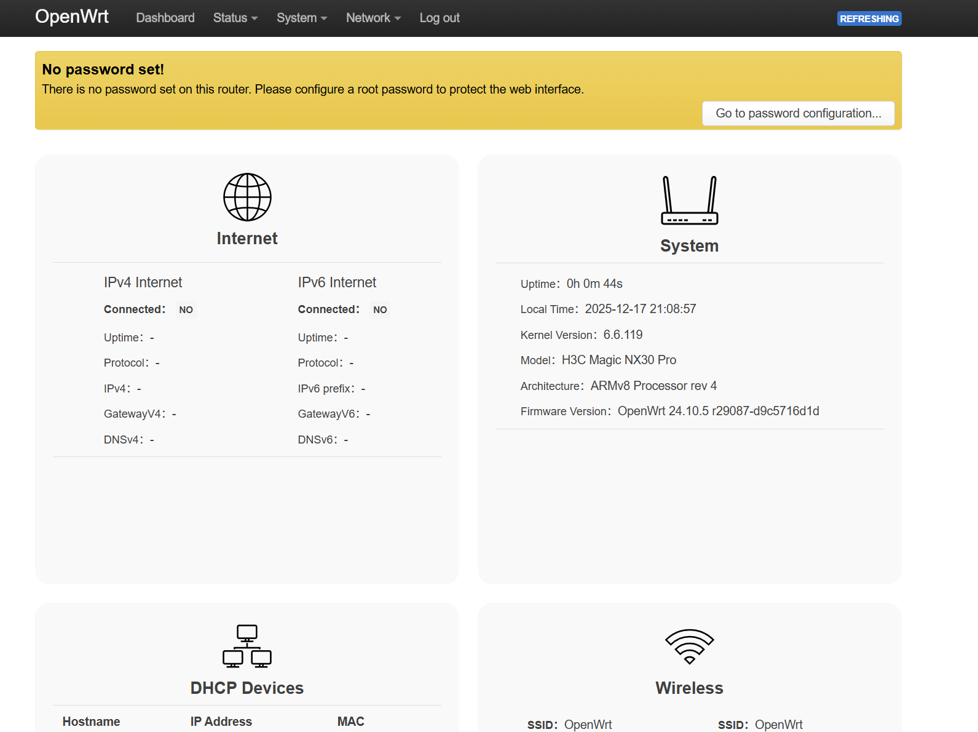Click the Internet section heading

(247, 239)
